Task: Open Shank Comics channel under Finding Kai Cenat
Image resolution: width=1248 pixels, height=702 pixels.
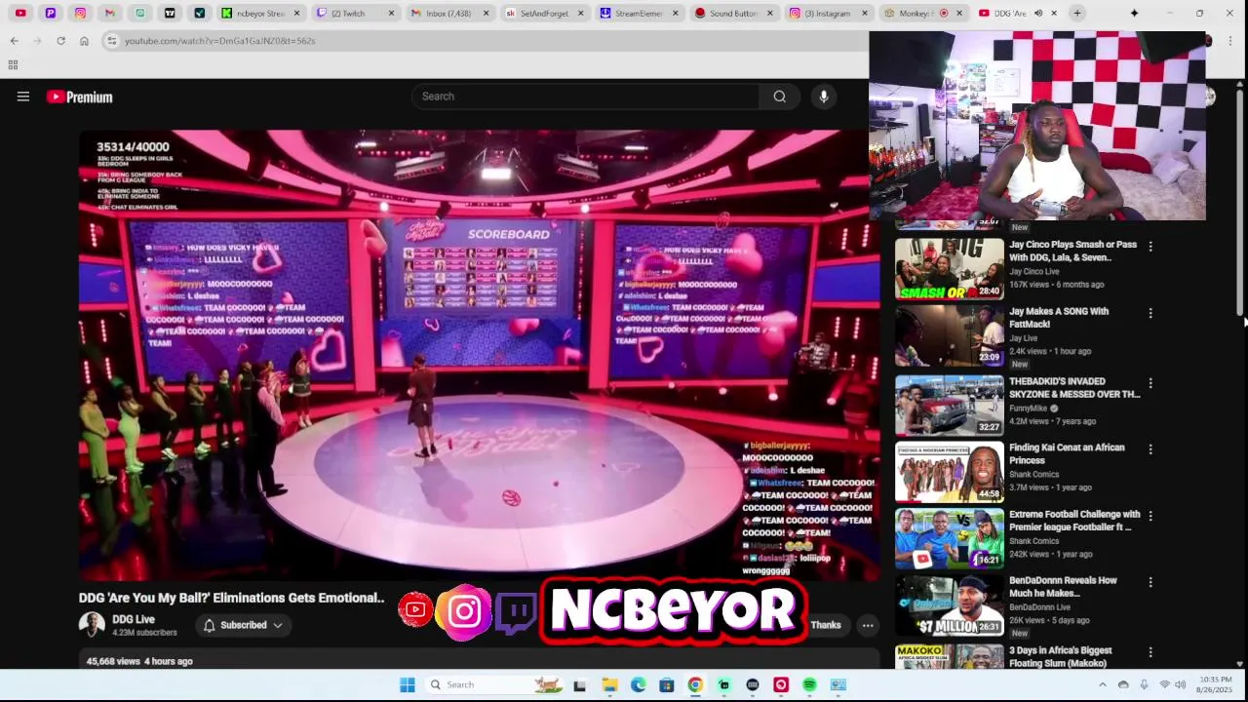Action: pyautogui.click(x=1033, y=474)
